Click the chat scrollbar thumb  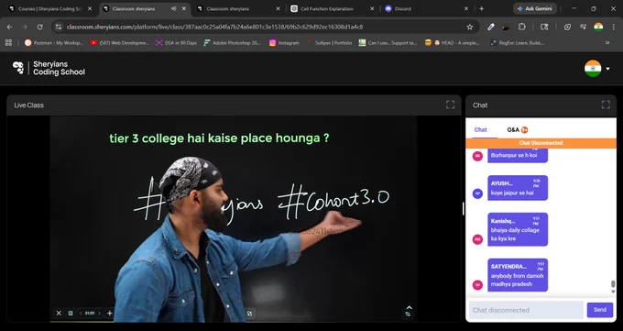click(613, 283)
